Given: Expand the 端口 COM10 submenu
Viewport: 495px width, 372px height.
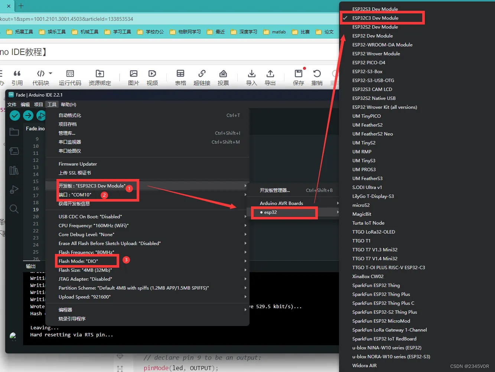Looking at the screenshot, I should tap(147, 195).
